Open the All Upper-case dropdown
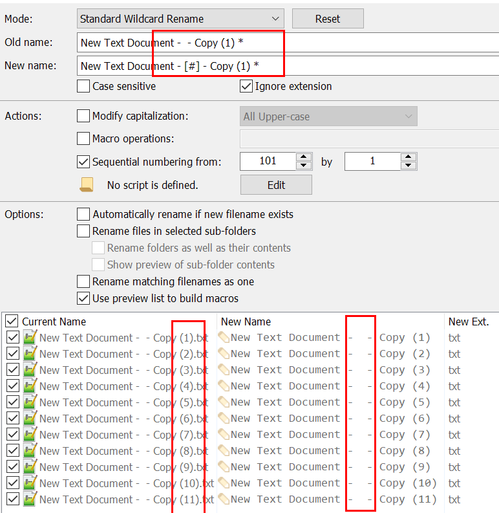Viewport: 499px width, 513px height. pyautogui.click(x=328, y=116)
